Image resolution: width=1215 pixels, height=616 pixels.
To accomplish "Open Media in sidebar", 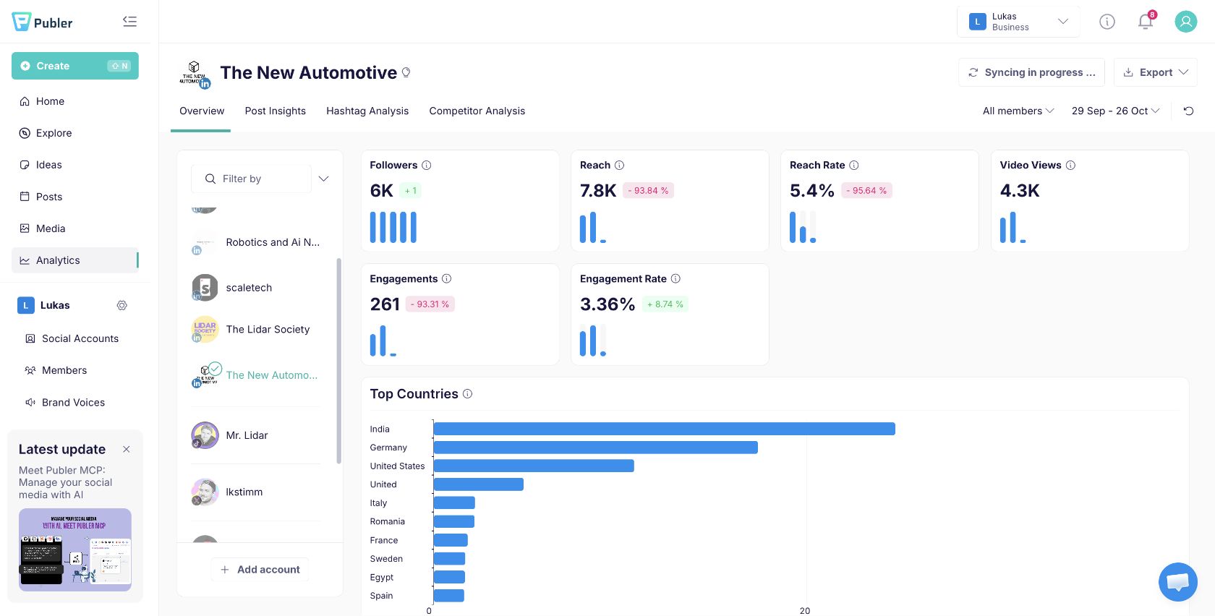I will 75,228.
